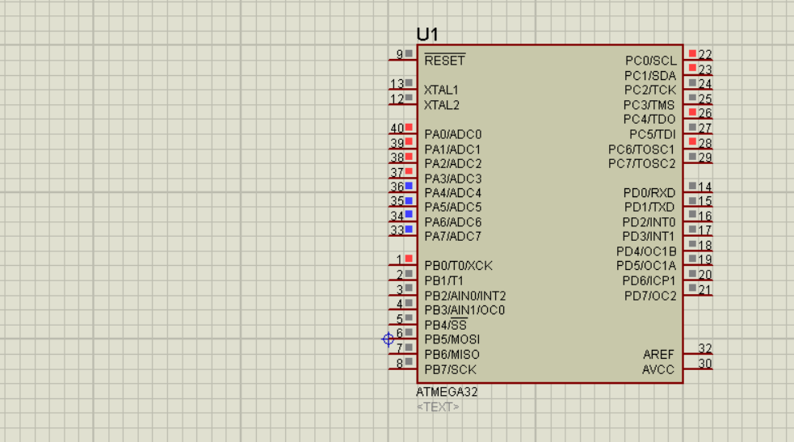
Task: Click the PB3/AIN1/OC0 pin label
Action: pos(464,309)
